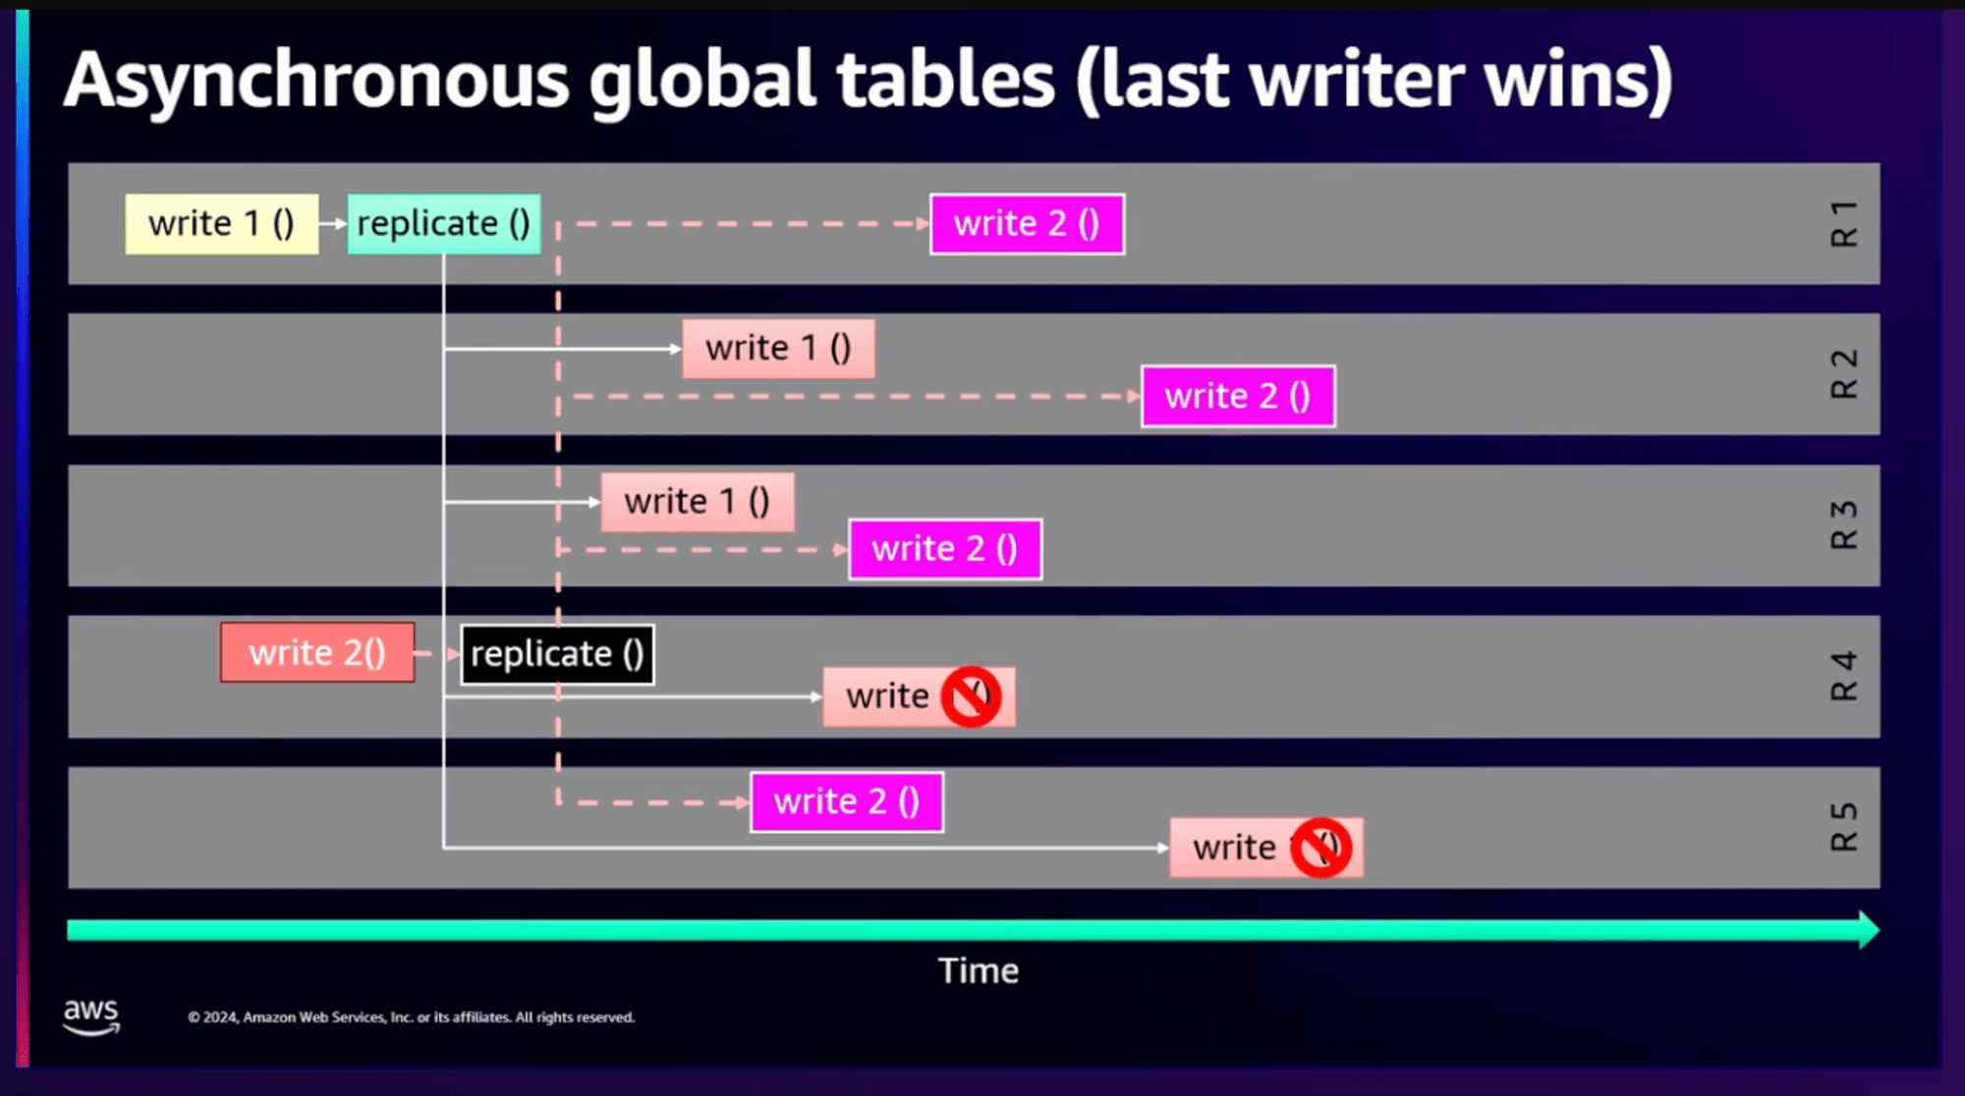Click the write 2() node in R3
The width and height of the screenshot is (1965, 1096).
click(x=945, y=548)
